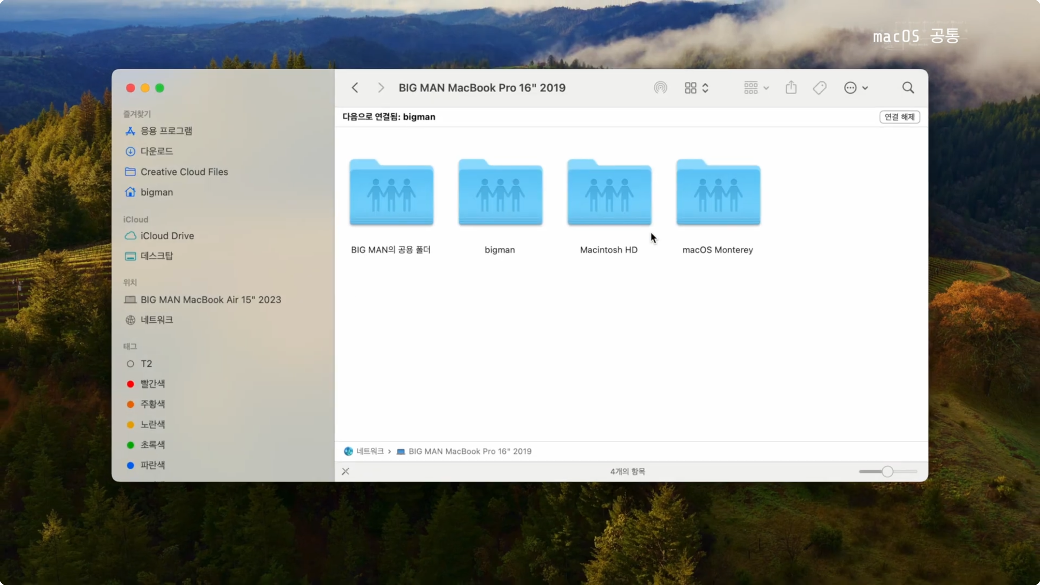Open the more actions ellipsis menu
This screenshot has height=585, width=1040.
(855, 87)
